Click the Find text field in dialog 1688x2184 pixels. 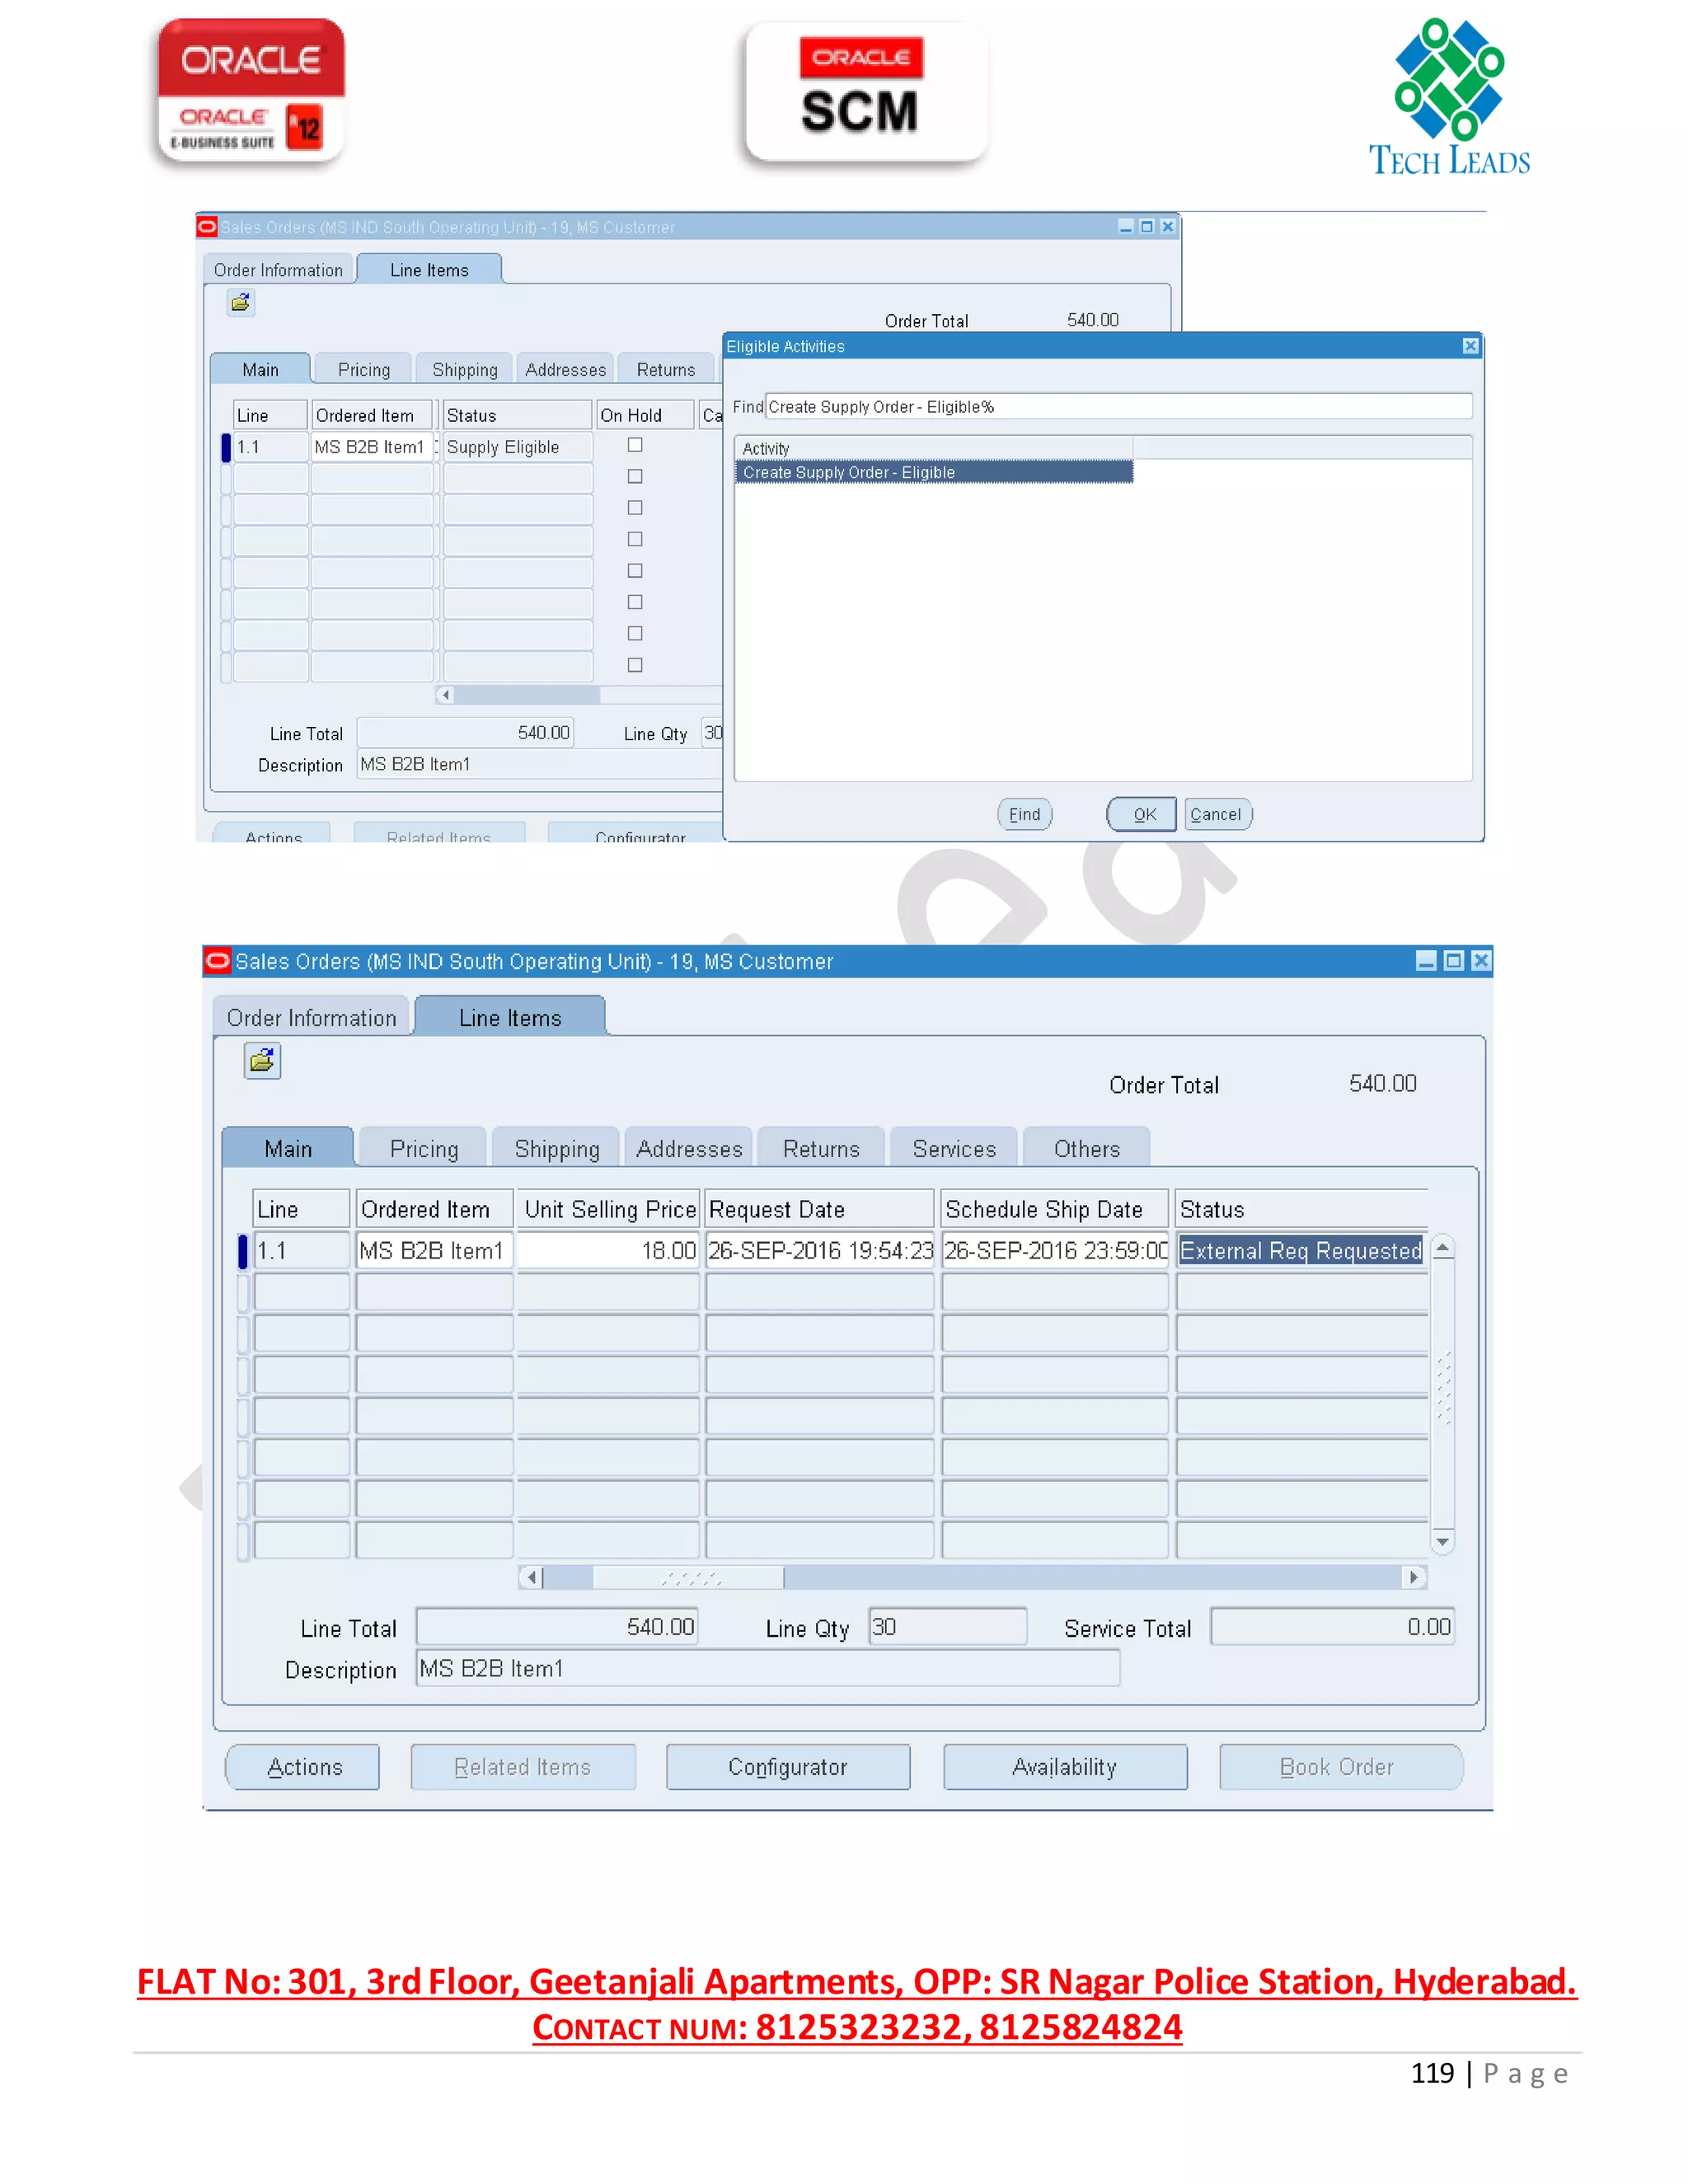(x=1117, y=407)
